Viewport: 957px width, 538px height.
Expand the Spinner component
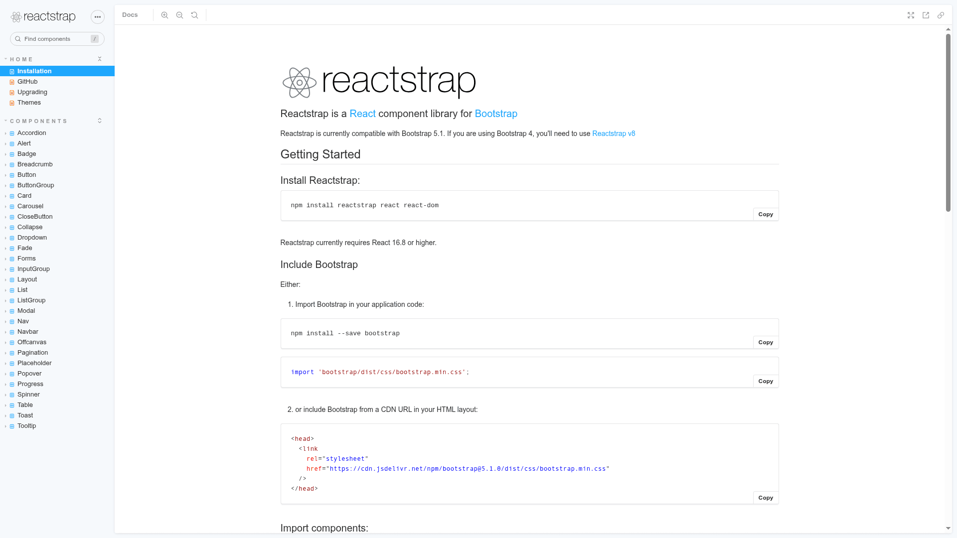(x=57, y=395)
